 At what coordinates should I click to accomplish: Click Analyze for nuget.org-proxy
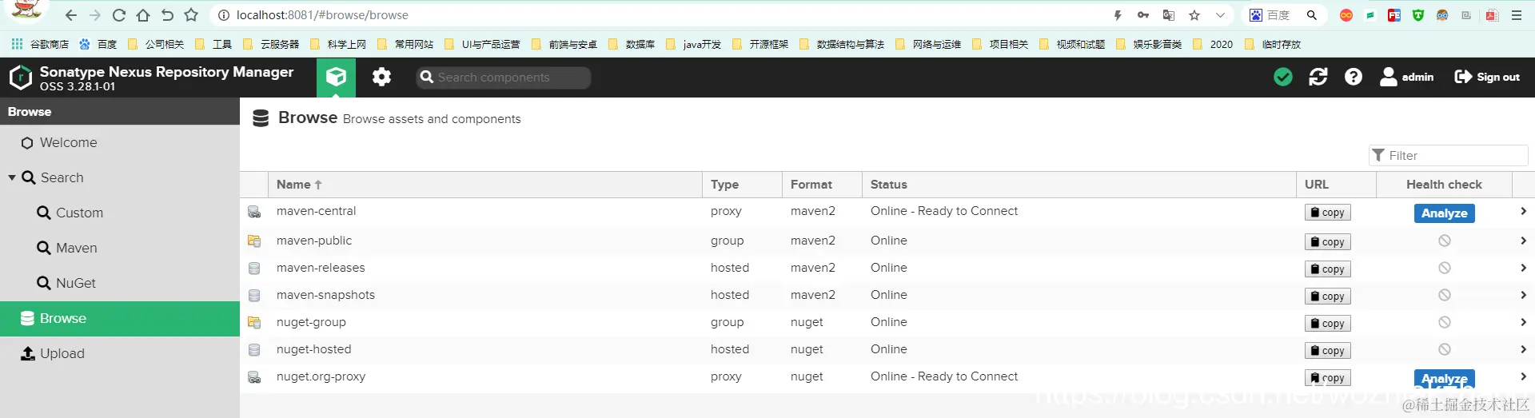pyautogui.click(x=1445, y=379)
